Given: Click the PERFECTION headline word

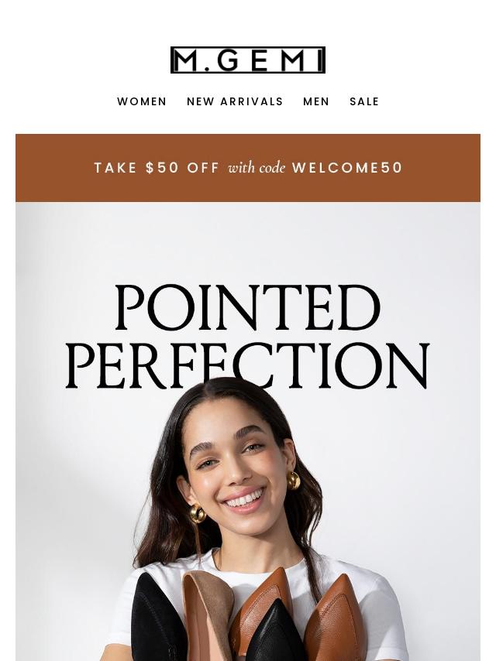Looking at the screenshot, I should 248,365.
